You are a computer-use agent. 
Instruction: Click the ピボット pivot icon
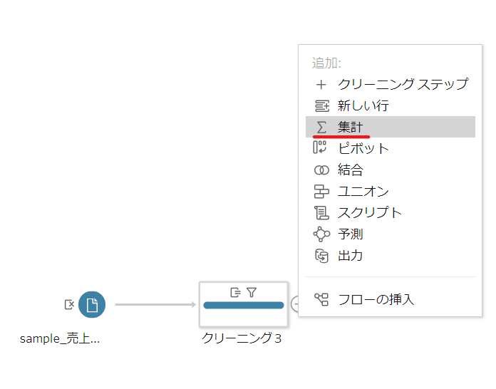(x=321, y=148)
